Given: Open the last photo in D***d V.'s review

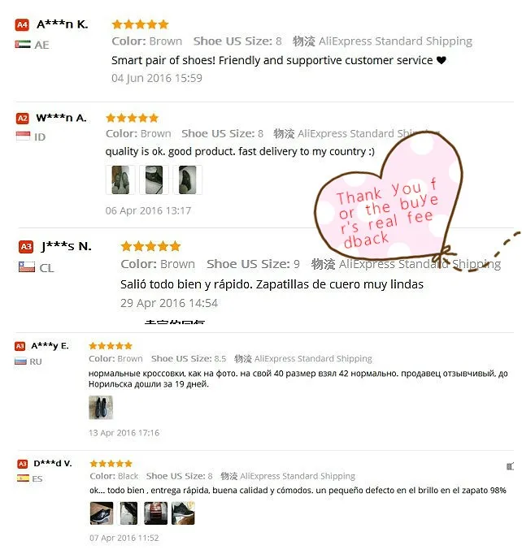Looking at the screenshot, I should (183, 513).
